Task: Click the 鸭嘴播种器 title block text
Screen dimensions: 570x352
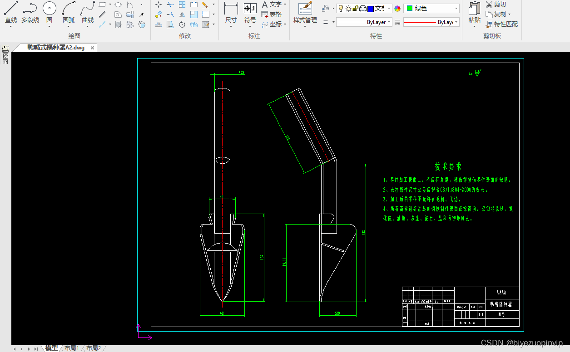Action: pos(501,304)
